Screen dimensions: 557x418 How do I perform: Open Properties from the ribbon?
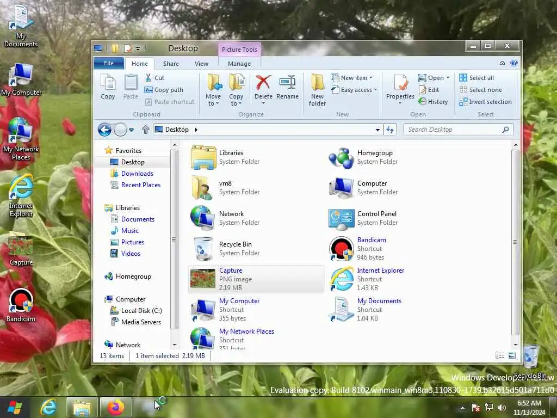[400, 89]
